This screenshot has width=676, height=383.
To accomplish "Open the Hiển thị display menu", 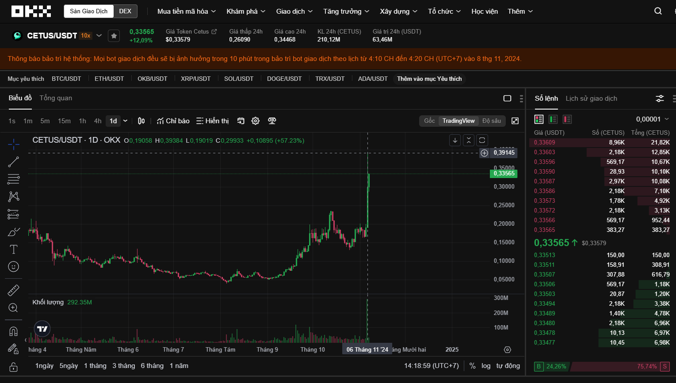I will (x=213, y=121).
